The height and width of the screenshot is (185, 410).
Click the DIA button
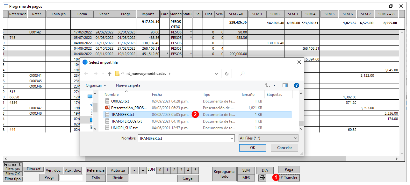coord(265,170)
